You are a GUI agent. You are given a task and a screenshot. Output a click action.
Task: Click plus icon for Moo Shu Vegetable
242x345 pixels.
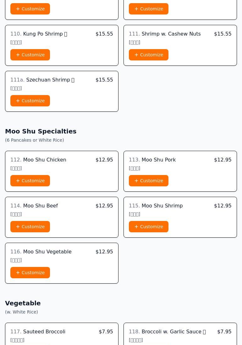(x=18, y=273)
